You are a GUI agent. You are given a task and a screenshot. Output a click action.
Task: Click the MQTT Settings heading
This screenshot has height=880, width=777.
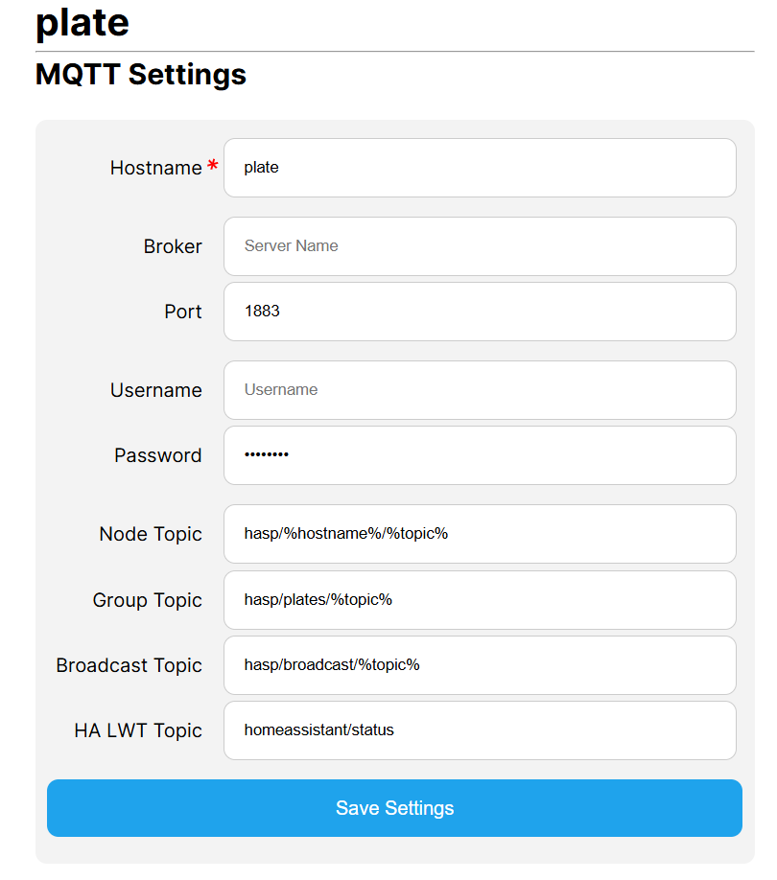pos(141,75)
